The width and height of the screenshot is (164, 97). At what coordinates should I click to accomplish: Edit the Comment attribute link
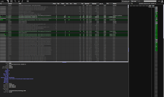pyautogui.click(x=6, y=80)
